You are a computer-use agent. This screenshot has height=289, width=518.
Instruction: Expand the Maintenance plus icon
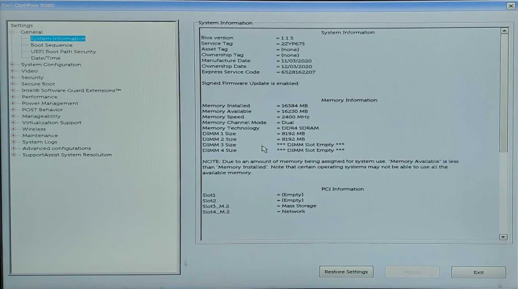[x=14, y=135]
